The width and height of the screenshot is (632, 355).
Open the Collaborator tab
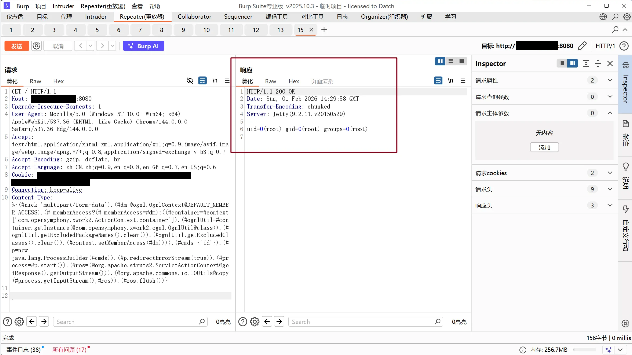(x=194, y=17)
